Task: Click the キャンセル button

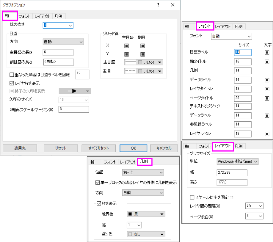Action: pyautogui.click(x=164, y=148)
